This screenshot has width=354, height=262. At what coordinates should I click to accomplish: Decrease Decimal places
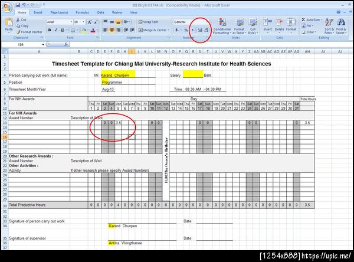pyautogui.click(x=206, y=30)
